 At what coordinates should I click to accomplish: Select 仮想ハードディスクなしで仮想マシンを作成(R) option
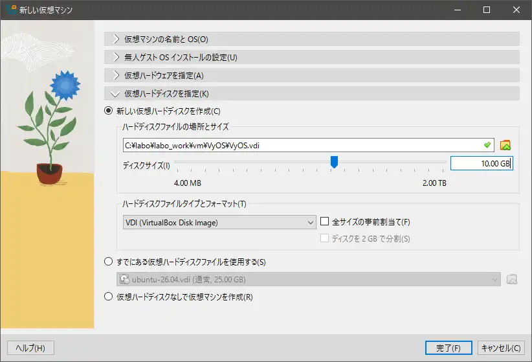(x=108, y=297)
